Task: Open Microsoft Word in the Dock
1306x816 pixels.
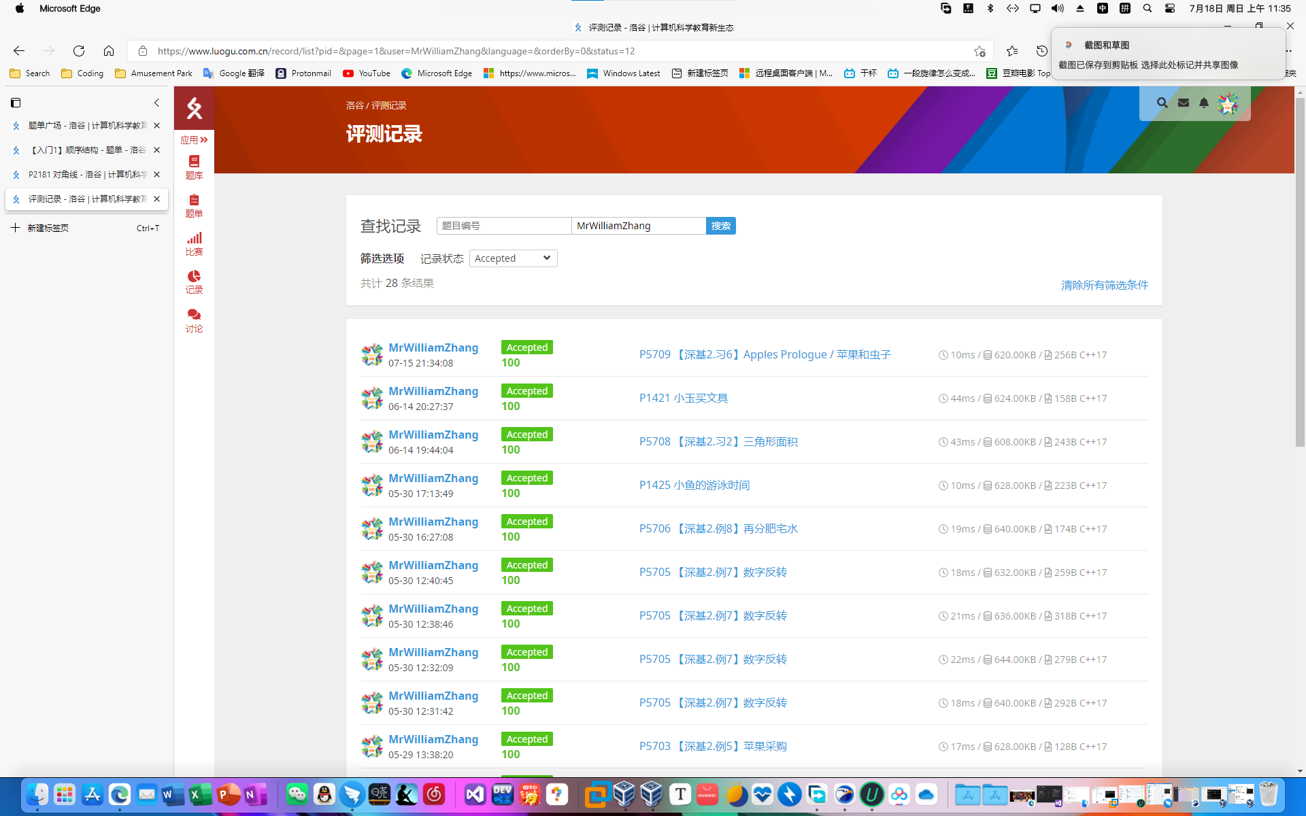Action: pyautogui.click(x=173, y=794)
